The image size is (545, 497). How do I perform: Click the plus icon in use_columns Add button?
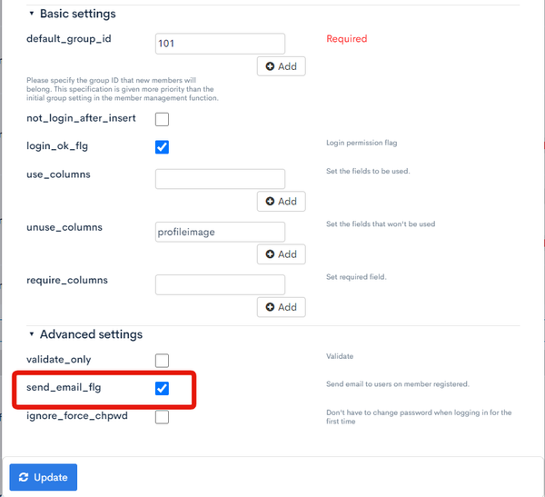pyautogui.click(x=270, y=201)
